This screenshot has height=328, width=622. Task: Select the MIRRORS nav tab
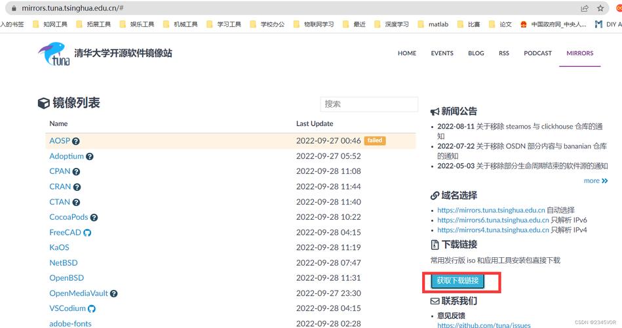(580, 53)
